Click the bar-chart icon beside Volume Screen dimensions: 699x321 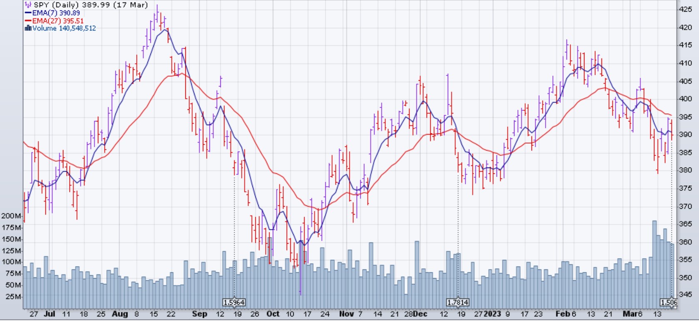pos(28,28)
